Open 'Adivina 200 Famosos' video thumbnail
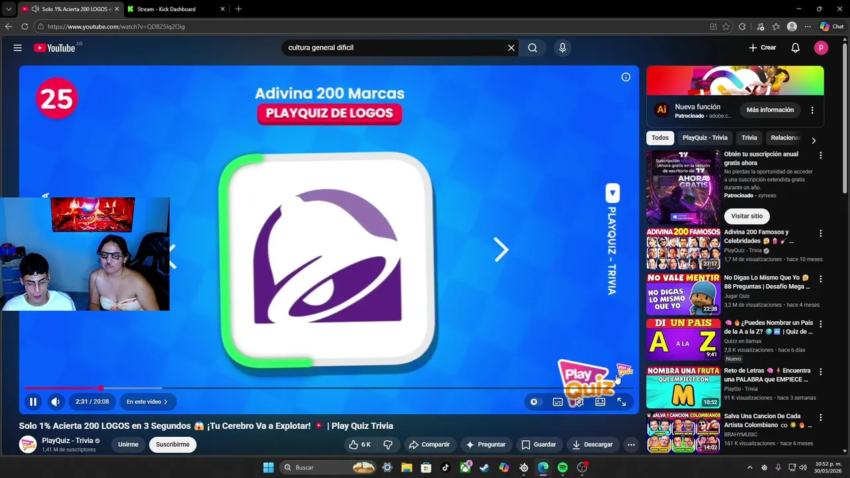Screen dimensions: 850x478 pos(683,248)
